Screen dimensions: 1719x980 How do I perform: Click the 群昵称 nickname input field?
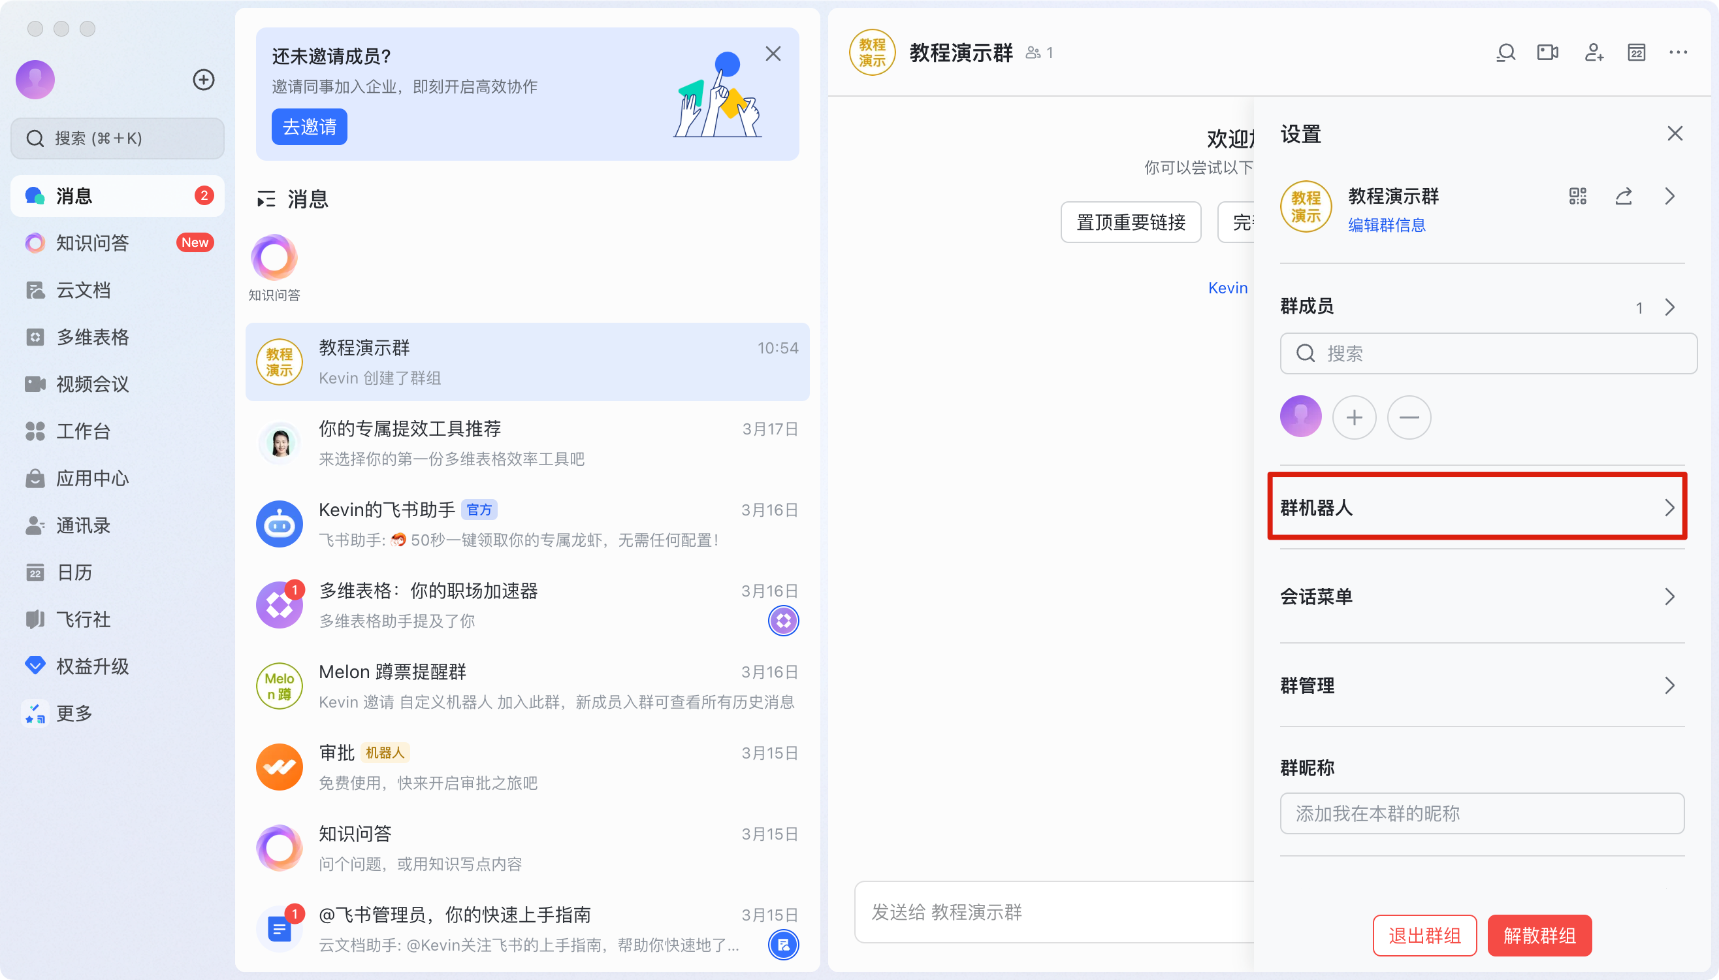pyautogui.click(x=1482, y=813)
